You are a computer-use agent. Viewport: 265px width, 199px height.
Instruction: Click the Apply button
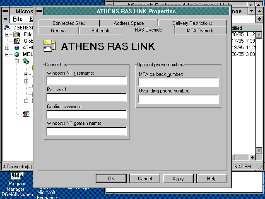[178, 179]
